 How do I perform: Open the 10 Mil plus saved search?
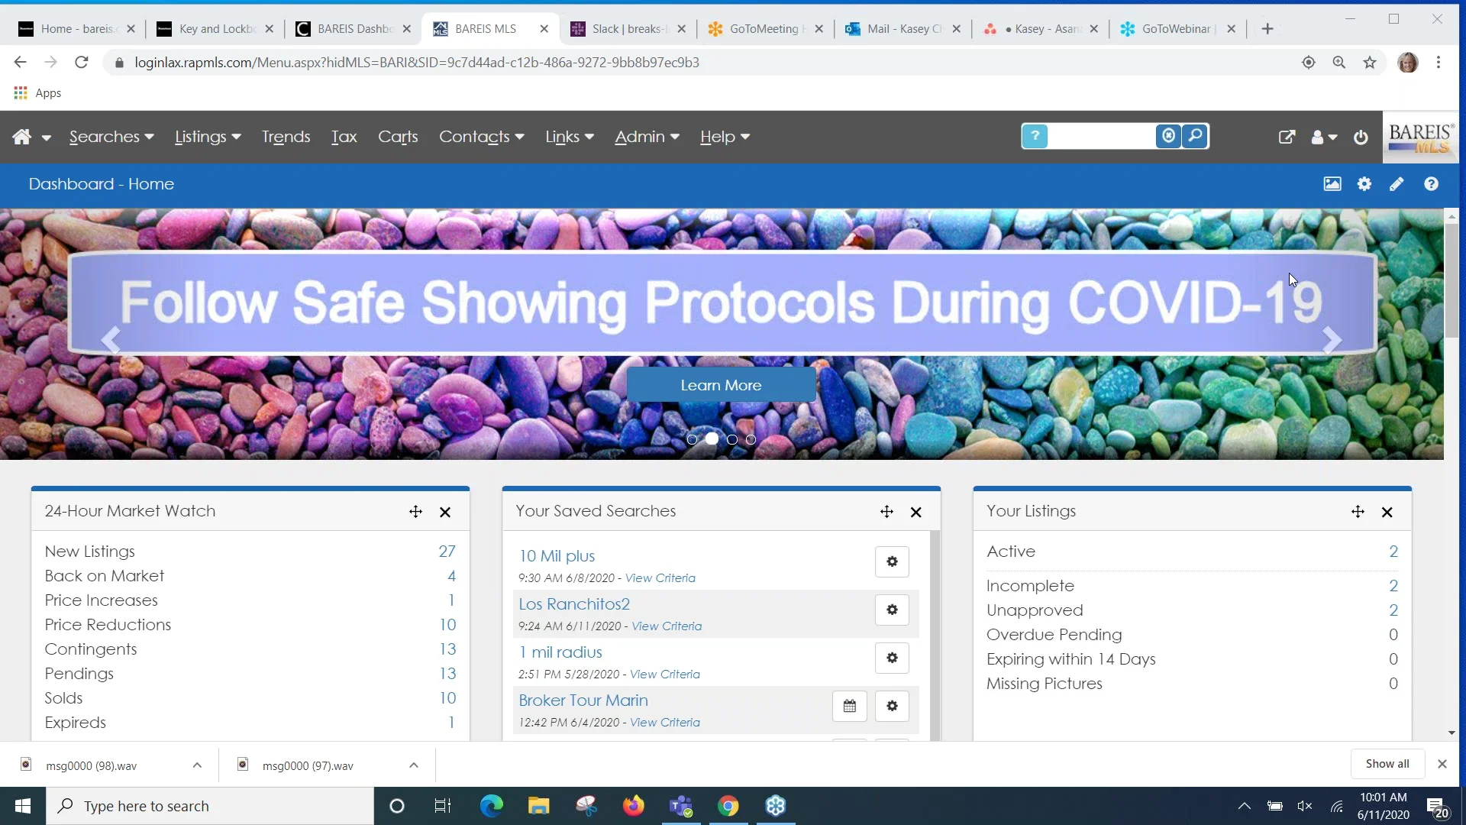coord(557,556)
